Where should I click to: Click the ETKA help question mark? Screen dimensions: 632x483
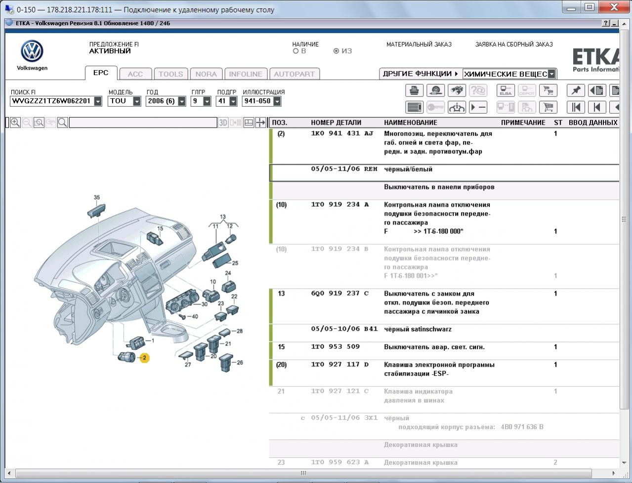(606, 23)
